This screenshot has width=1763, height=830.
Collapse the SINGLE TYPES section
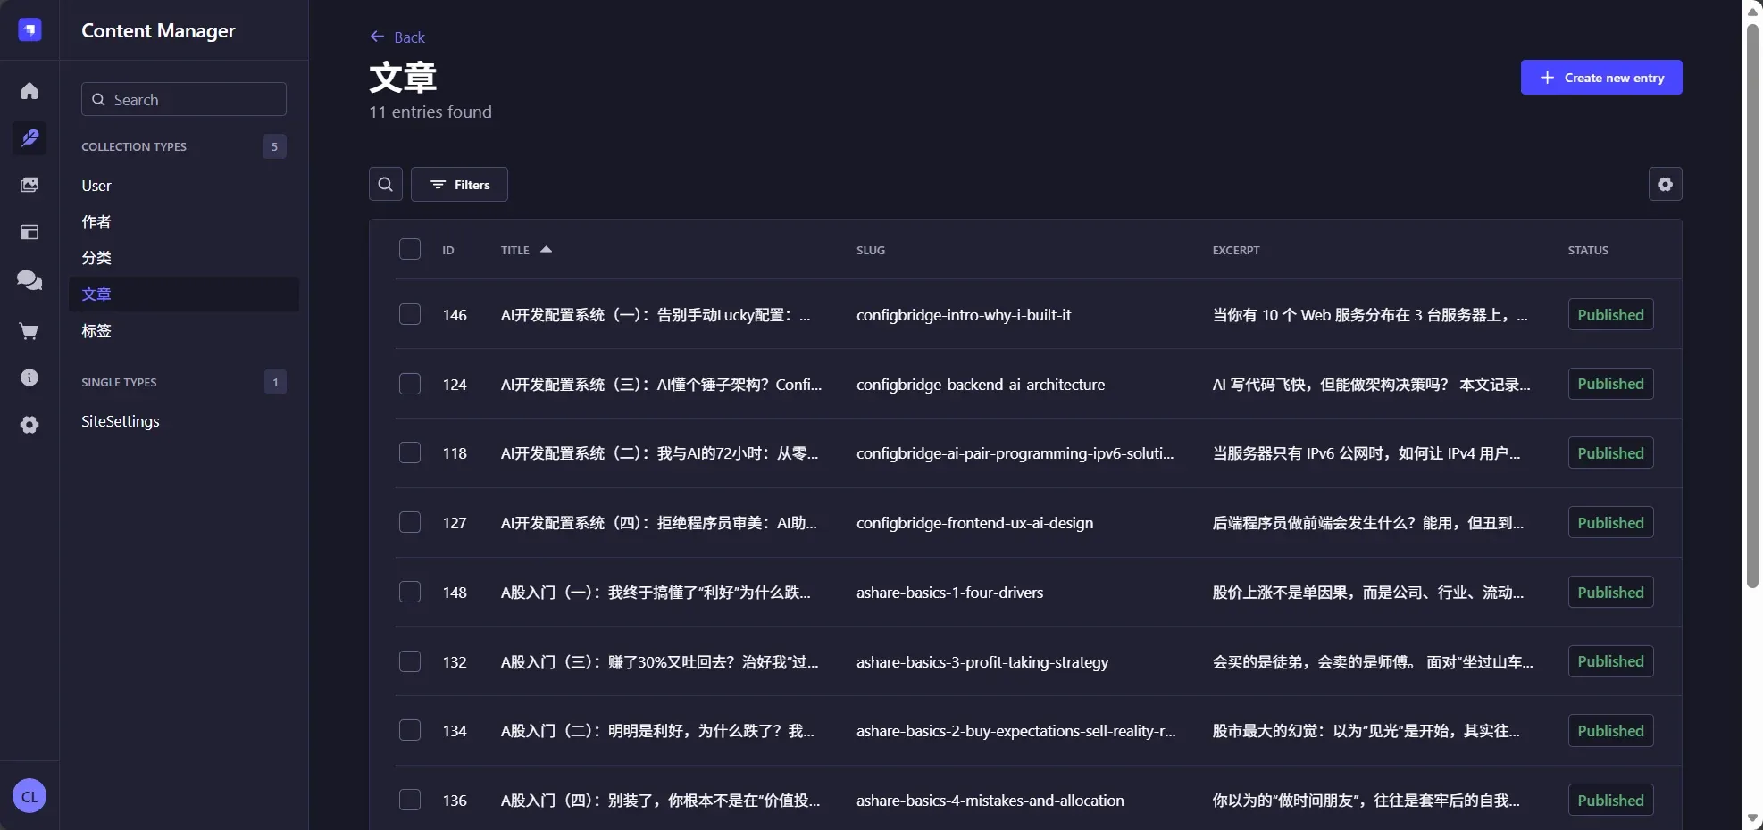(119, 382)
